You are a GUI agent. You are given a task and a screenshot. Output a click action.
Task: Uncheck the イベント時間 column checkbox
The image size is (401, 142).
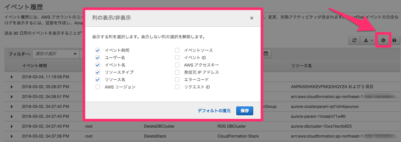pyautogui.click(x=98, y=50)
